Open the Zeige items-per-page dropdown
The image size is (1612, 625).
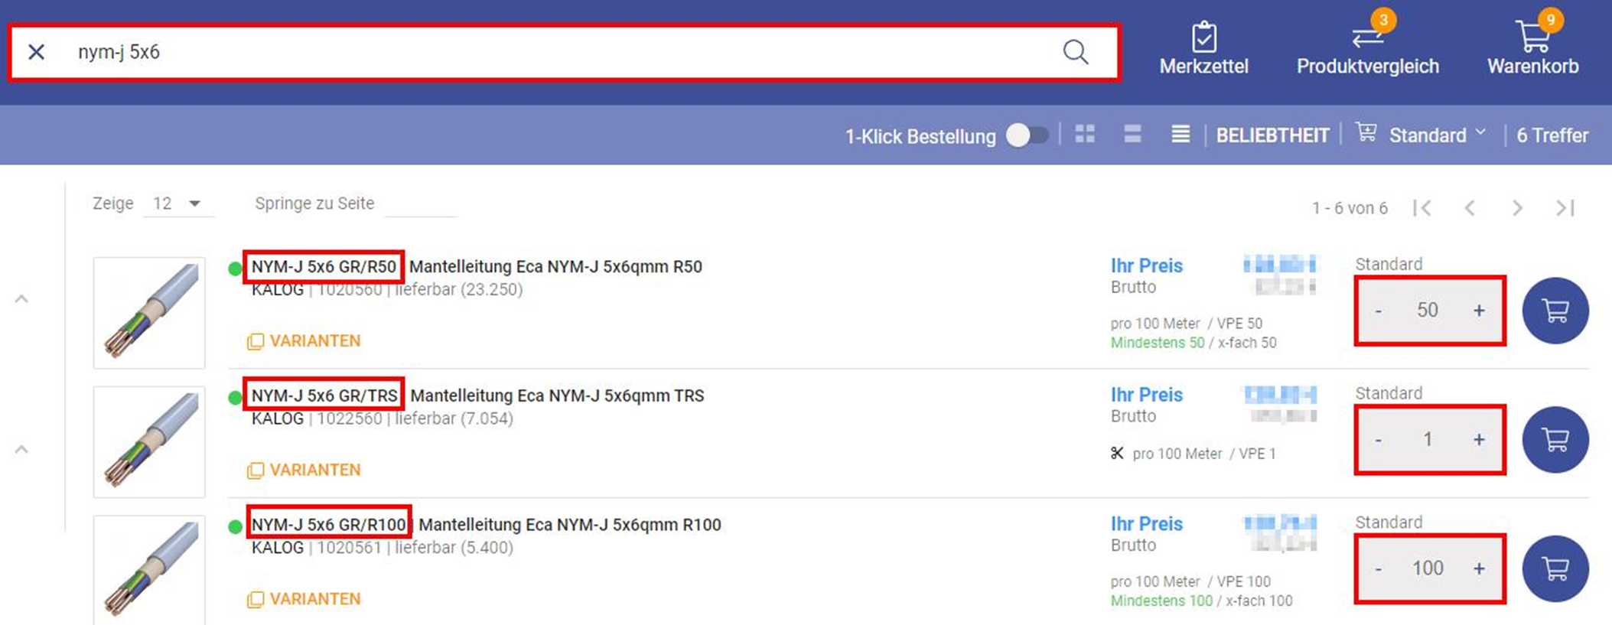(x=177, y=203)
